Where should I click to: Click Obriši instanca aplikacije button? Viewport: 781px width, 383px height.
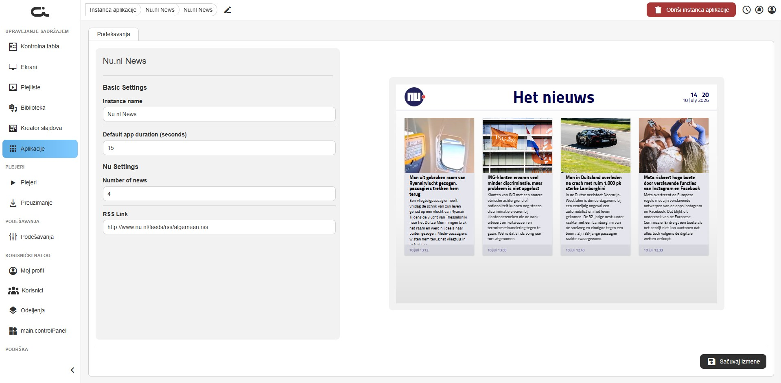(x=691, y=10)
